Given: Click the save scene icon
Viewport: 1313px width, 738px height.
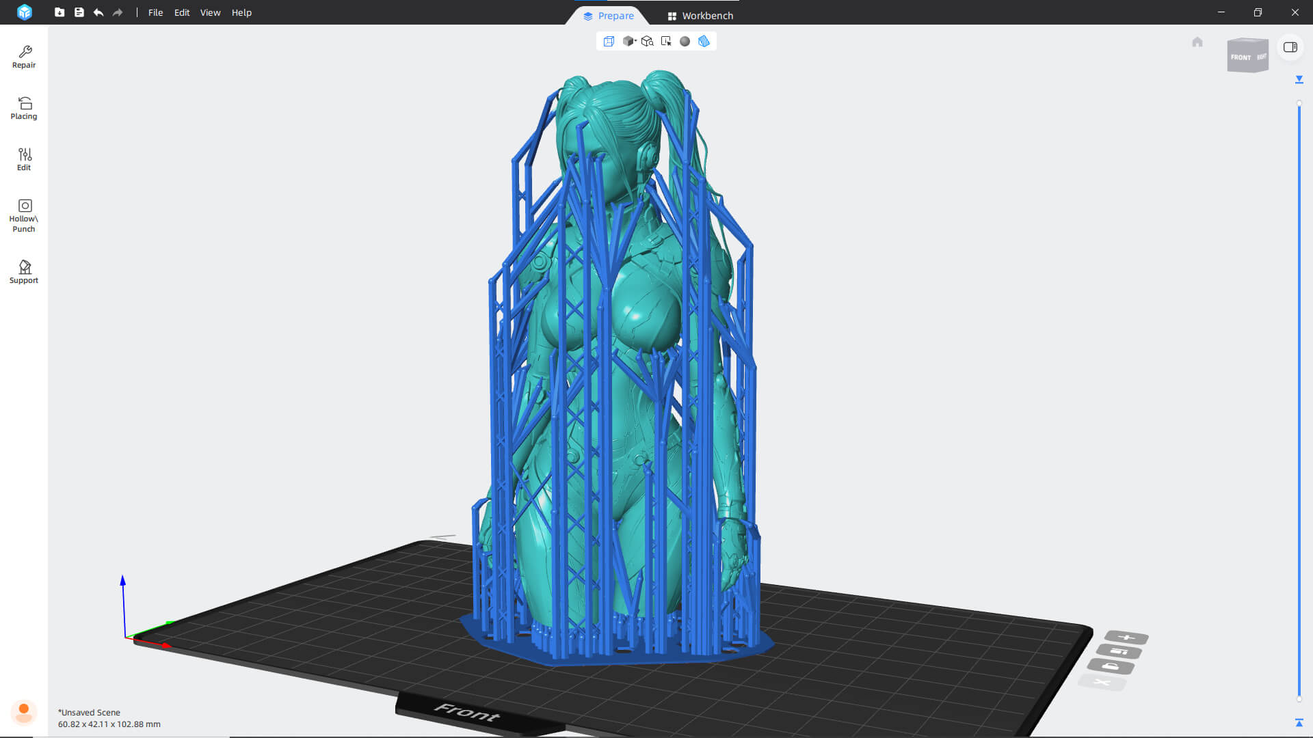Looking at the screenshot, I should coord(79,12).
